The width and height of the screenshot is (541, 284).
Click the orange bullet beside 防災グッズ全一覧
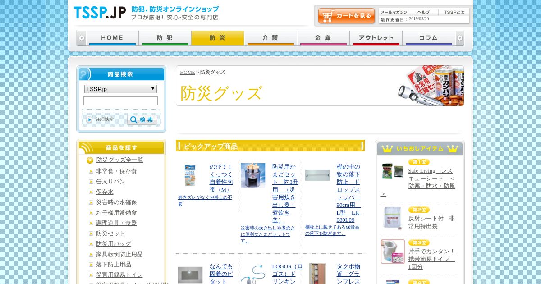[90, 160]
